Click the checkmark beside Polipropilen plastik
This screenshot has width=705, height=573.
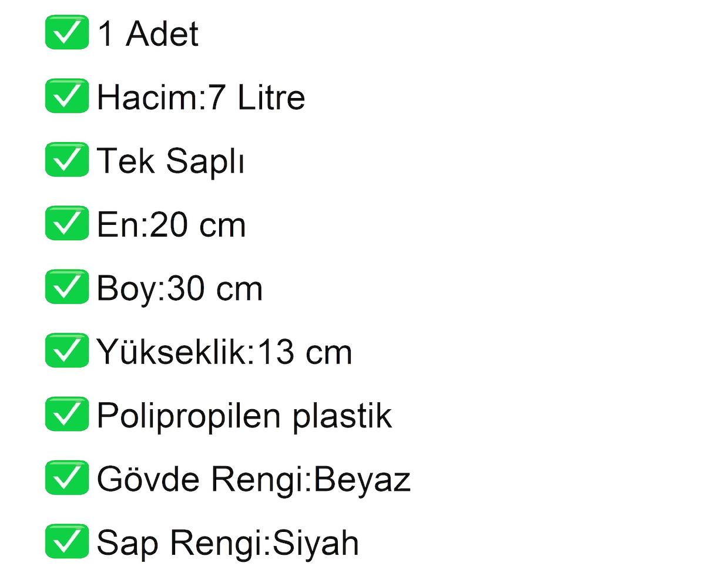click(66, 414)
